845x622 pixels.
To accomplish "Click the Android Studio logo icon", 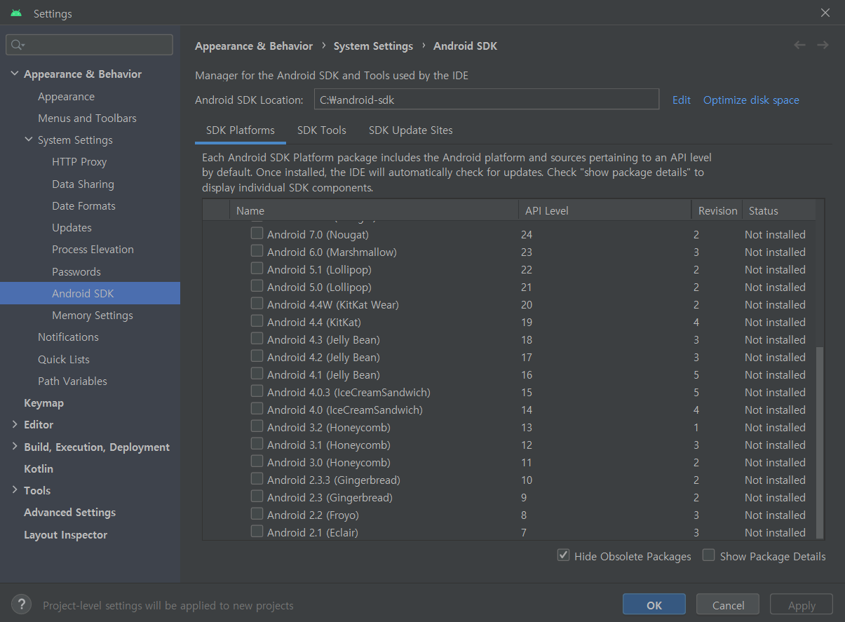I will pyautogui.click(x=16, y=13).
